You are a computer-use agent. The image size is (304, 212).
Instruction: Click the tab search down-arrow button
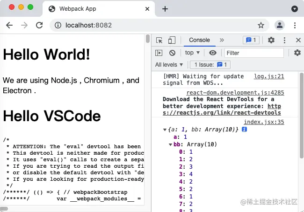295,9
